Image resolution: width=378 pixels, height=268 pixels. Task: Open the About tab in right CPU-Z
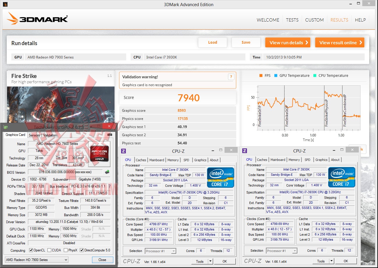[335, 160]
